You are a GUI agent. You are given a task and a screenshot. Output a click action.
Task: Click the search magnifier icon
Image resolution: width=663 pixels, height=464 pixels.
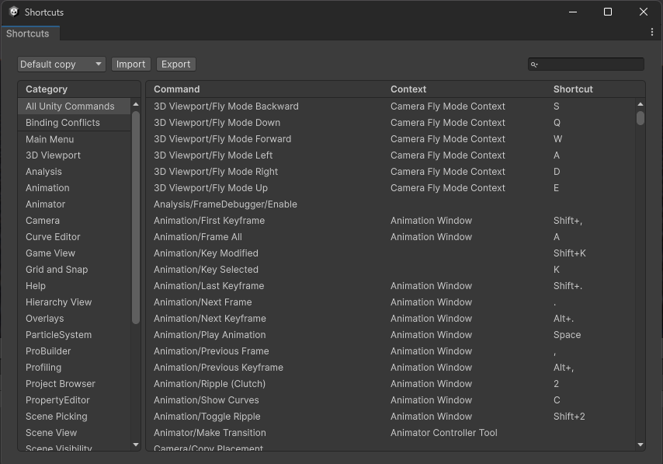[x=534, y=65]
